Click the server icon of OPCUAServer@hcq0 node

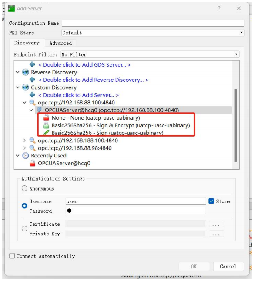pos(40,110)
